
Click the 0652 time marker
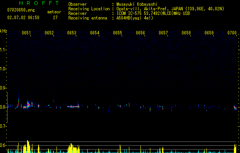49,33
